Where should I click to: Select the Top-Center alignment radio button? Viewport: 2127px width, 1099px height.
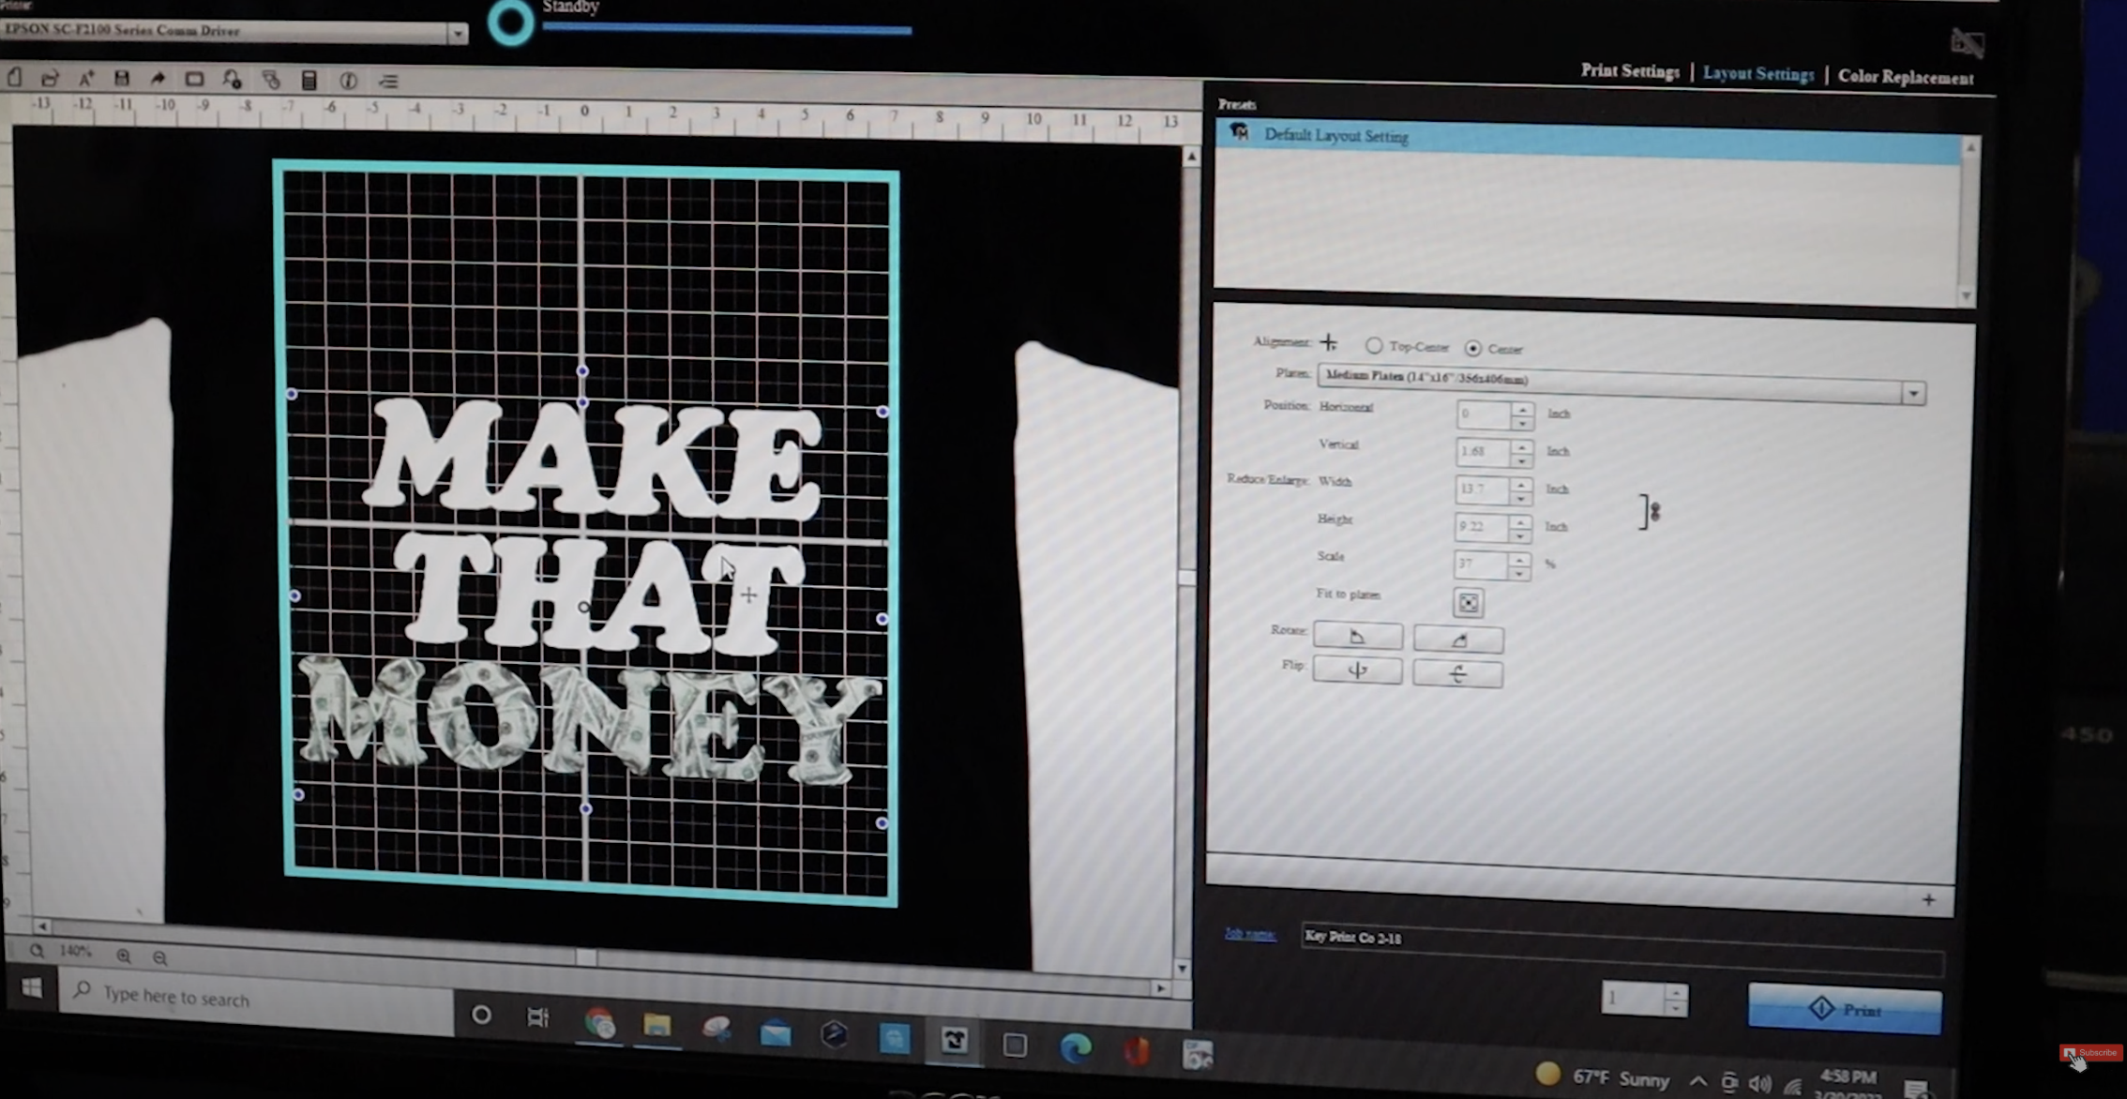point(1374,346)
